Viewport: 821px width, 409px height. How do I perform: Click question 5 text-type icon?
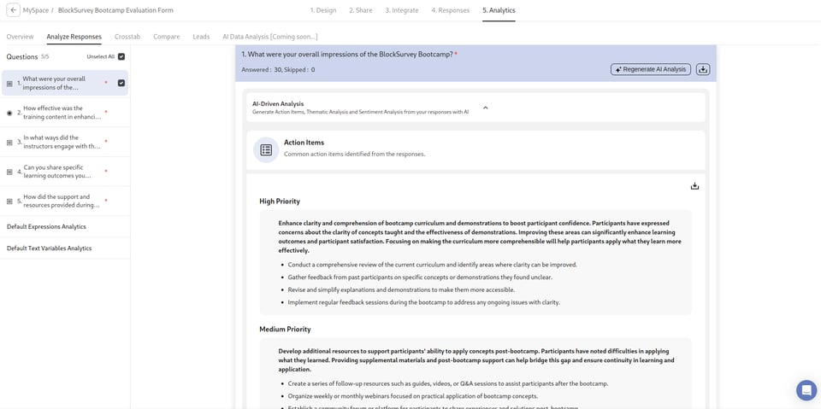(x=9, y=202)
